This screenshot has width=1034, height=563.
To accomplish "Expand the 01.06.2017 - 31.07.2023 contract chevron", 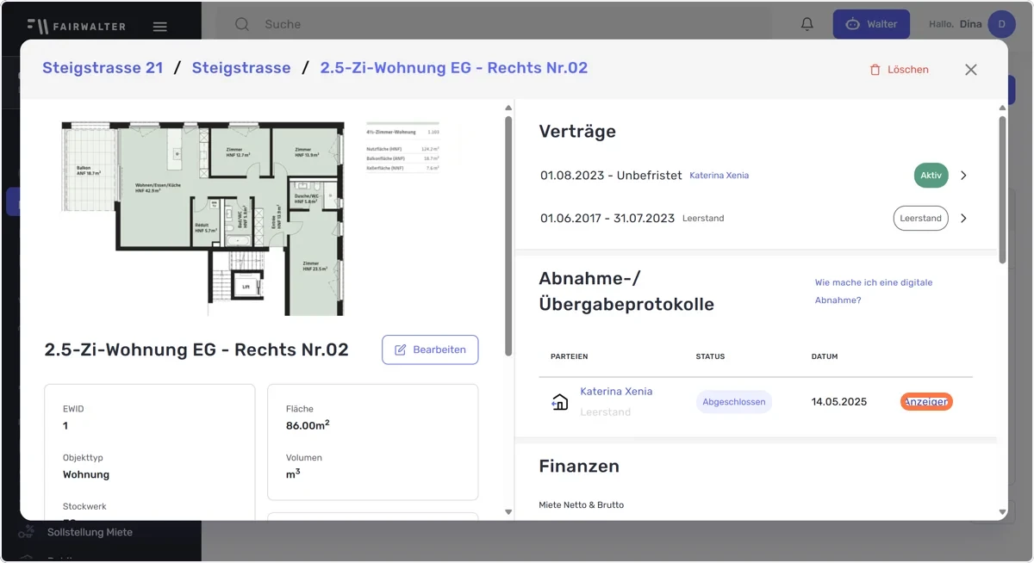I will (963, 219).
